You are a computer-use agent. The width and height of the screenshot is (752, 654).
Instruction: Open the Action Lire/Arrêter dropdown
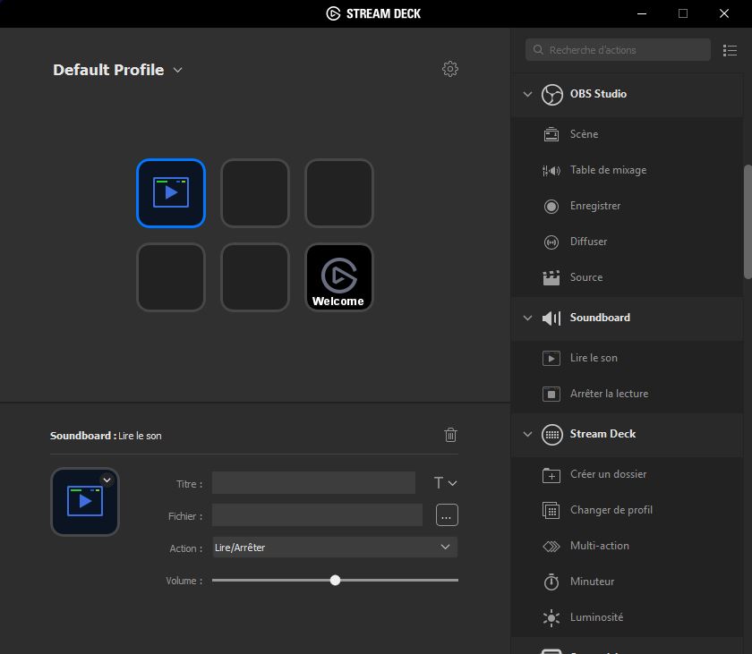335,548
